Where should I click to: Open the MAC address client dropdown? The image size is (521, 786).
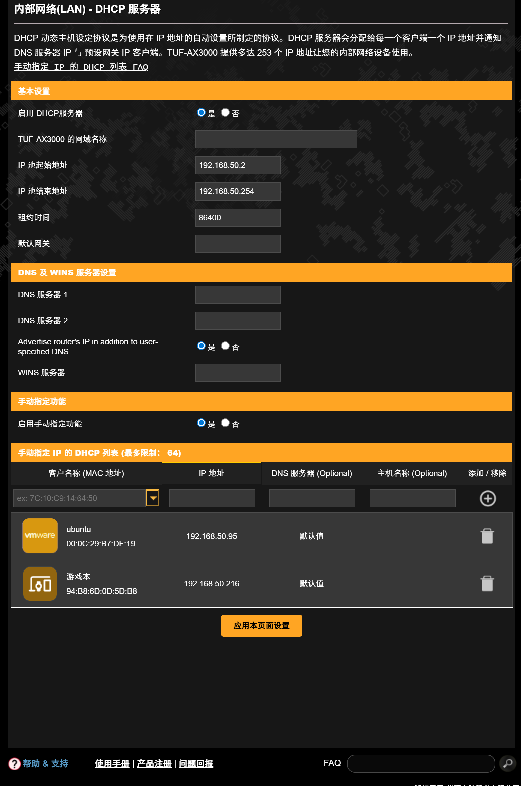(153, 498)
